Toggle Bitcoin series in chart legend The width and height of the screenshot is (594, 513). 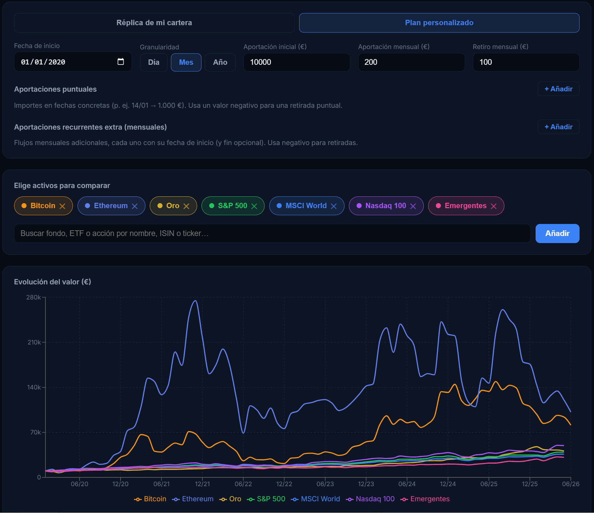(150, 499)
